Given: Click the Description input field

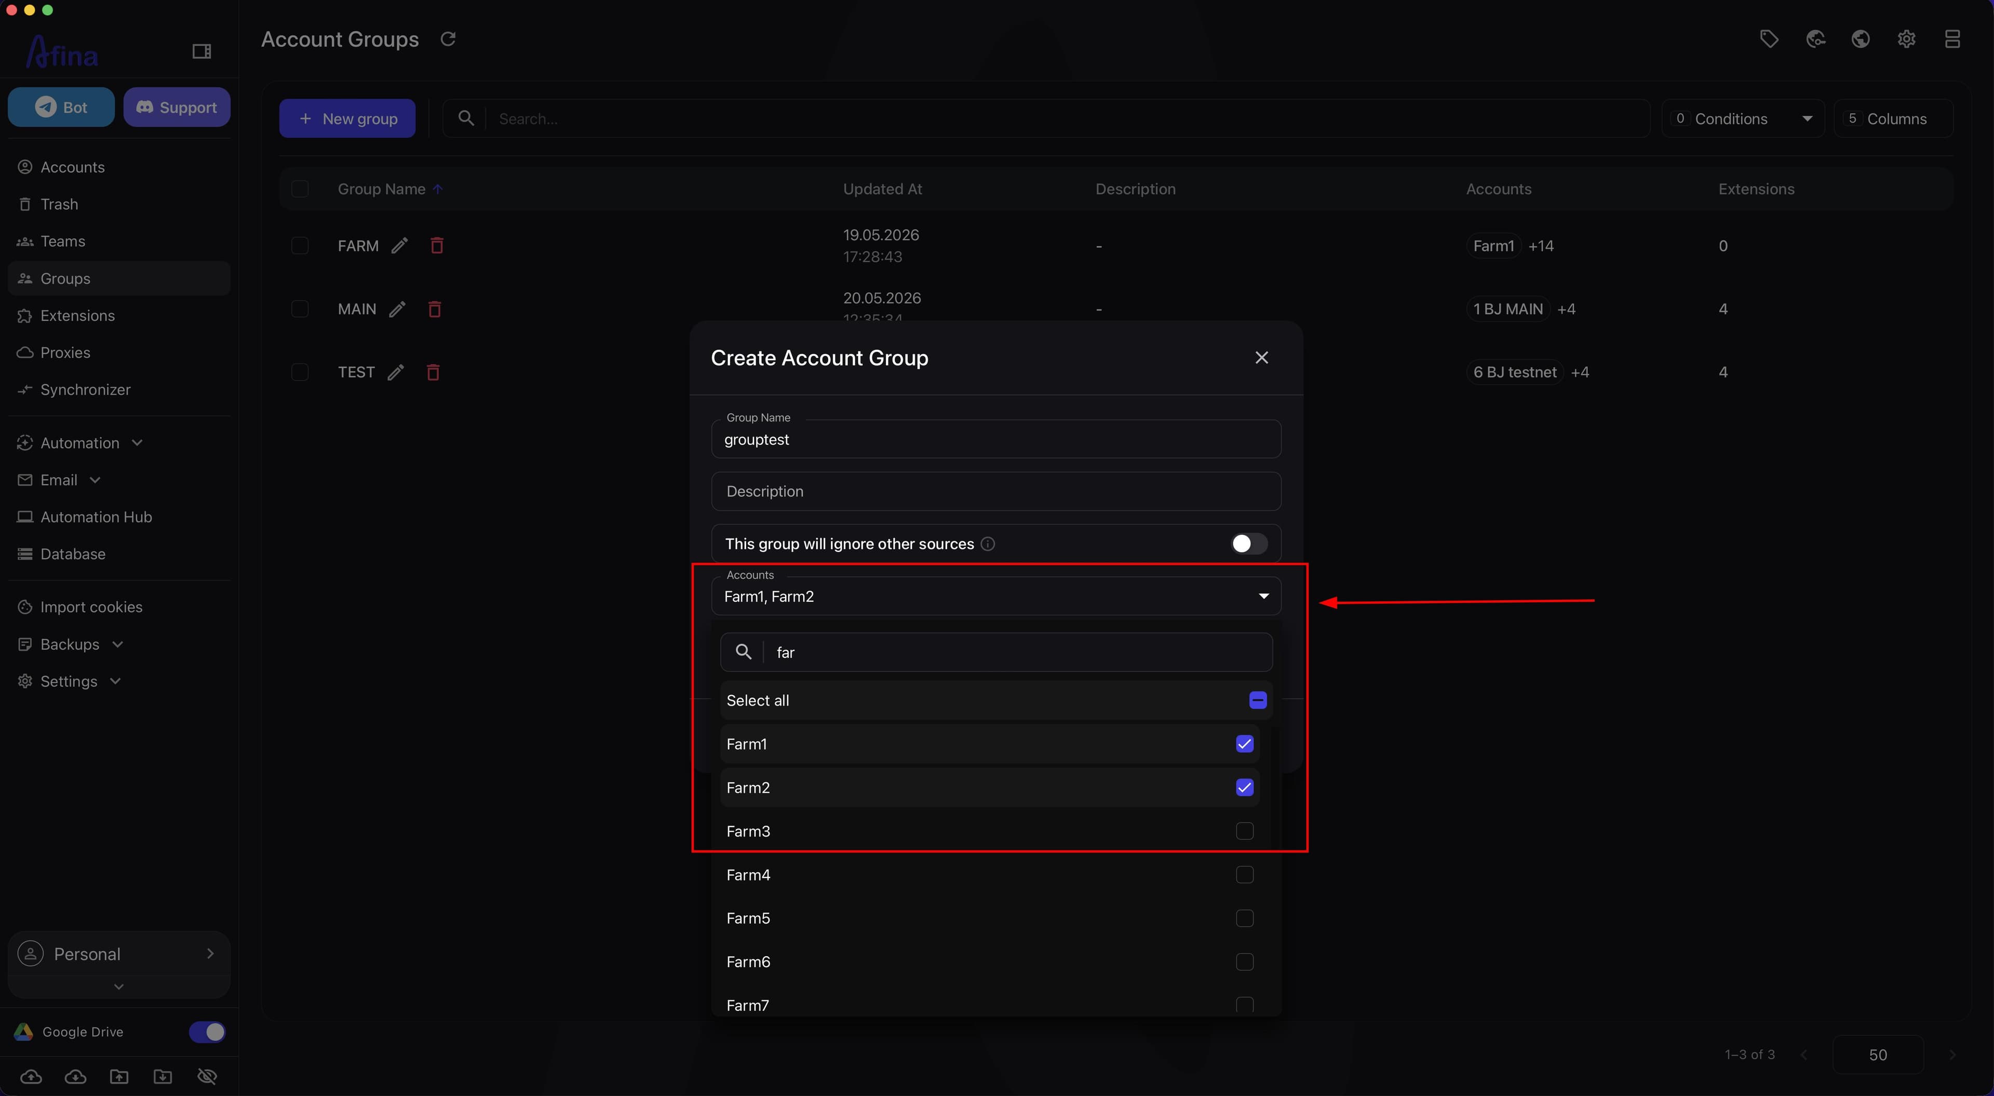Looking at the screenshot, I should (x=996, y=492).
